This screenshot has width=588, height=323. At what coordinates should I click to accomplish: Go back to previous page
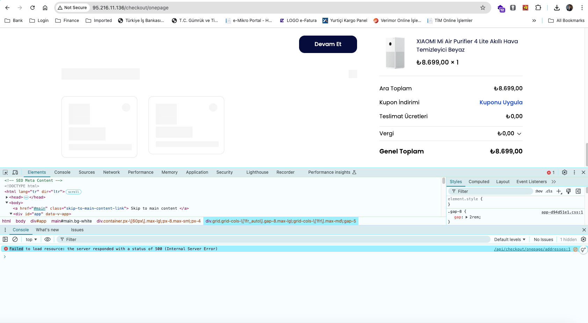click(x=7, y=8)
